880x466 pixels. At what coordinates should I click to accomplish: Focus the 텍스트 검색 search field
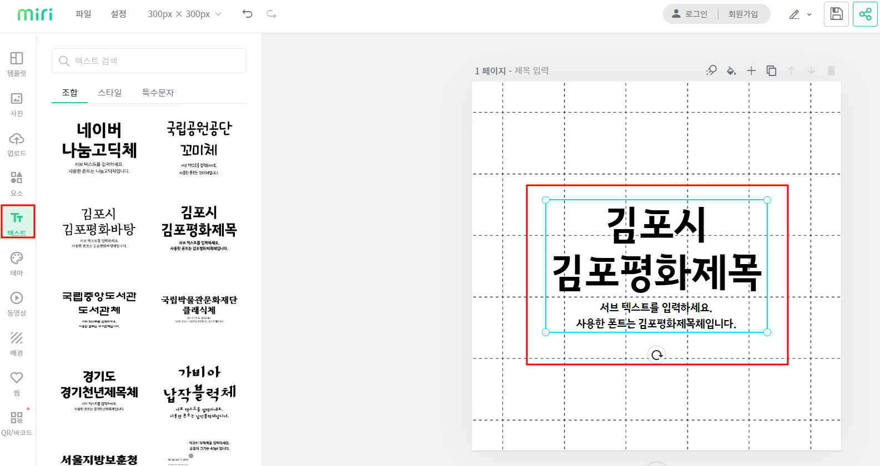click(x=149, y=60)
